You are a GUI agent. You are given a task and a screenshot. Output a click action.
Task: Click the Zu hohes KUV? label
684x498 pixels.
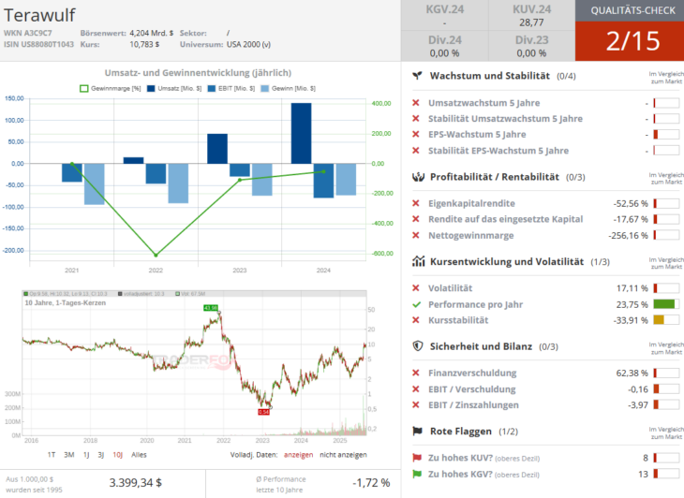coord(460,458)
